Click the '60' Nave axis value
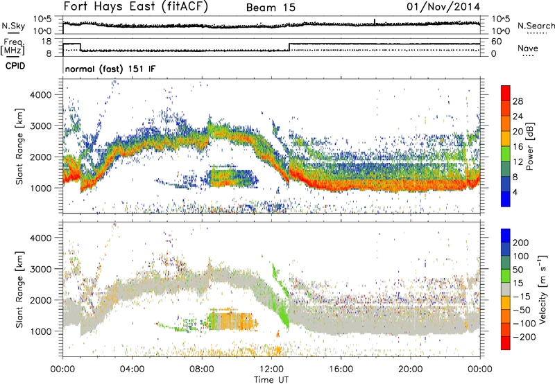Viewport: 555px width, 384px height. 497,42
